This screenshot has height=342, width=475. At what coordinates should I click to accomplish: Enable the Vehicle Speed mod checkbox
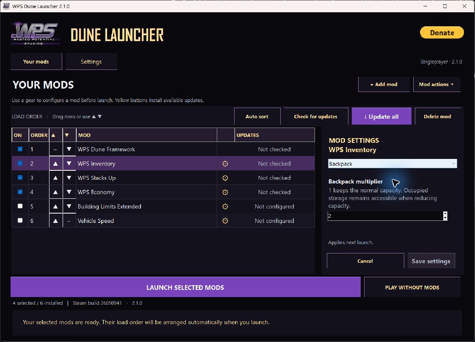20,220
